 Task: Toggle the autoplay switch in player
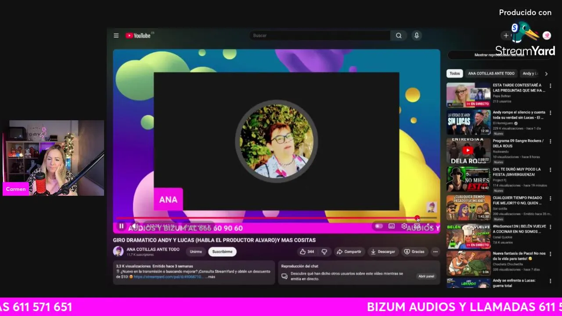(378, 226)
